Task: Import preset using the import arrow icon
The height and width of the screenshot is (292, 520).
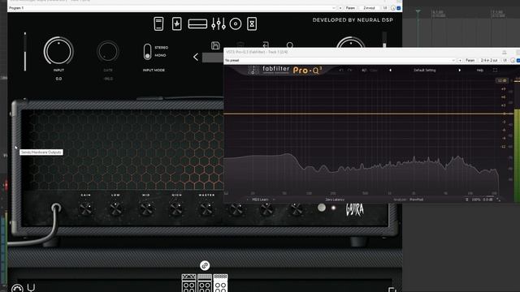Action: (x=266, y=45)
